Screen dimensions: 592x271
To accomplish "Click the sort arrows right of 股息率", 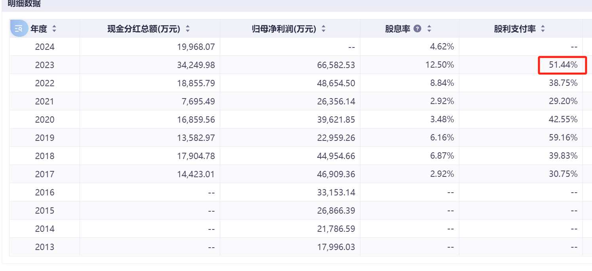I will point(429,29).
